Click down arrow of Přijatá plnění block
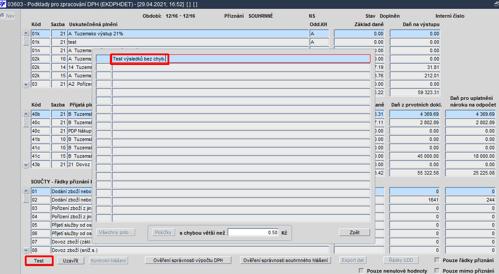 point(26,165)
